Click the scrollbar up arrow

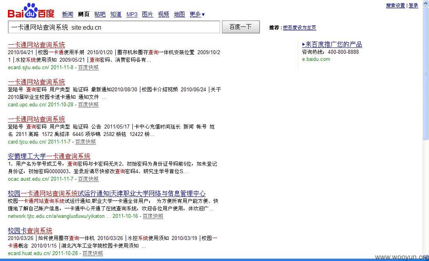[x=426, y=3]
